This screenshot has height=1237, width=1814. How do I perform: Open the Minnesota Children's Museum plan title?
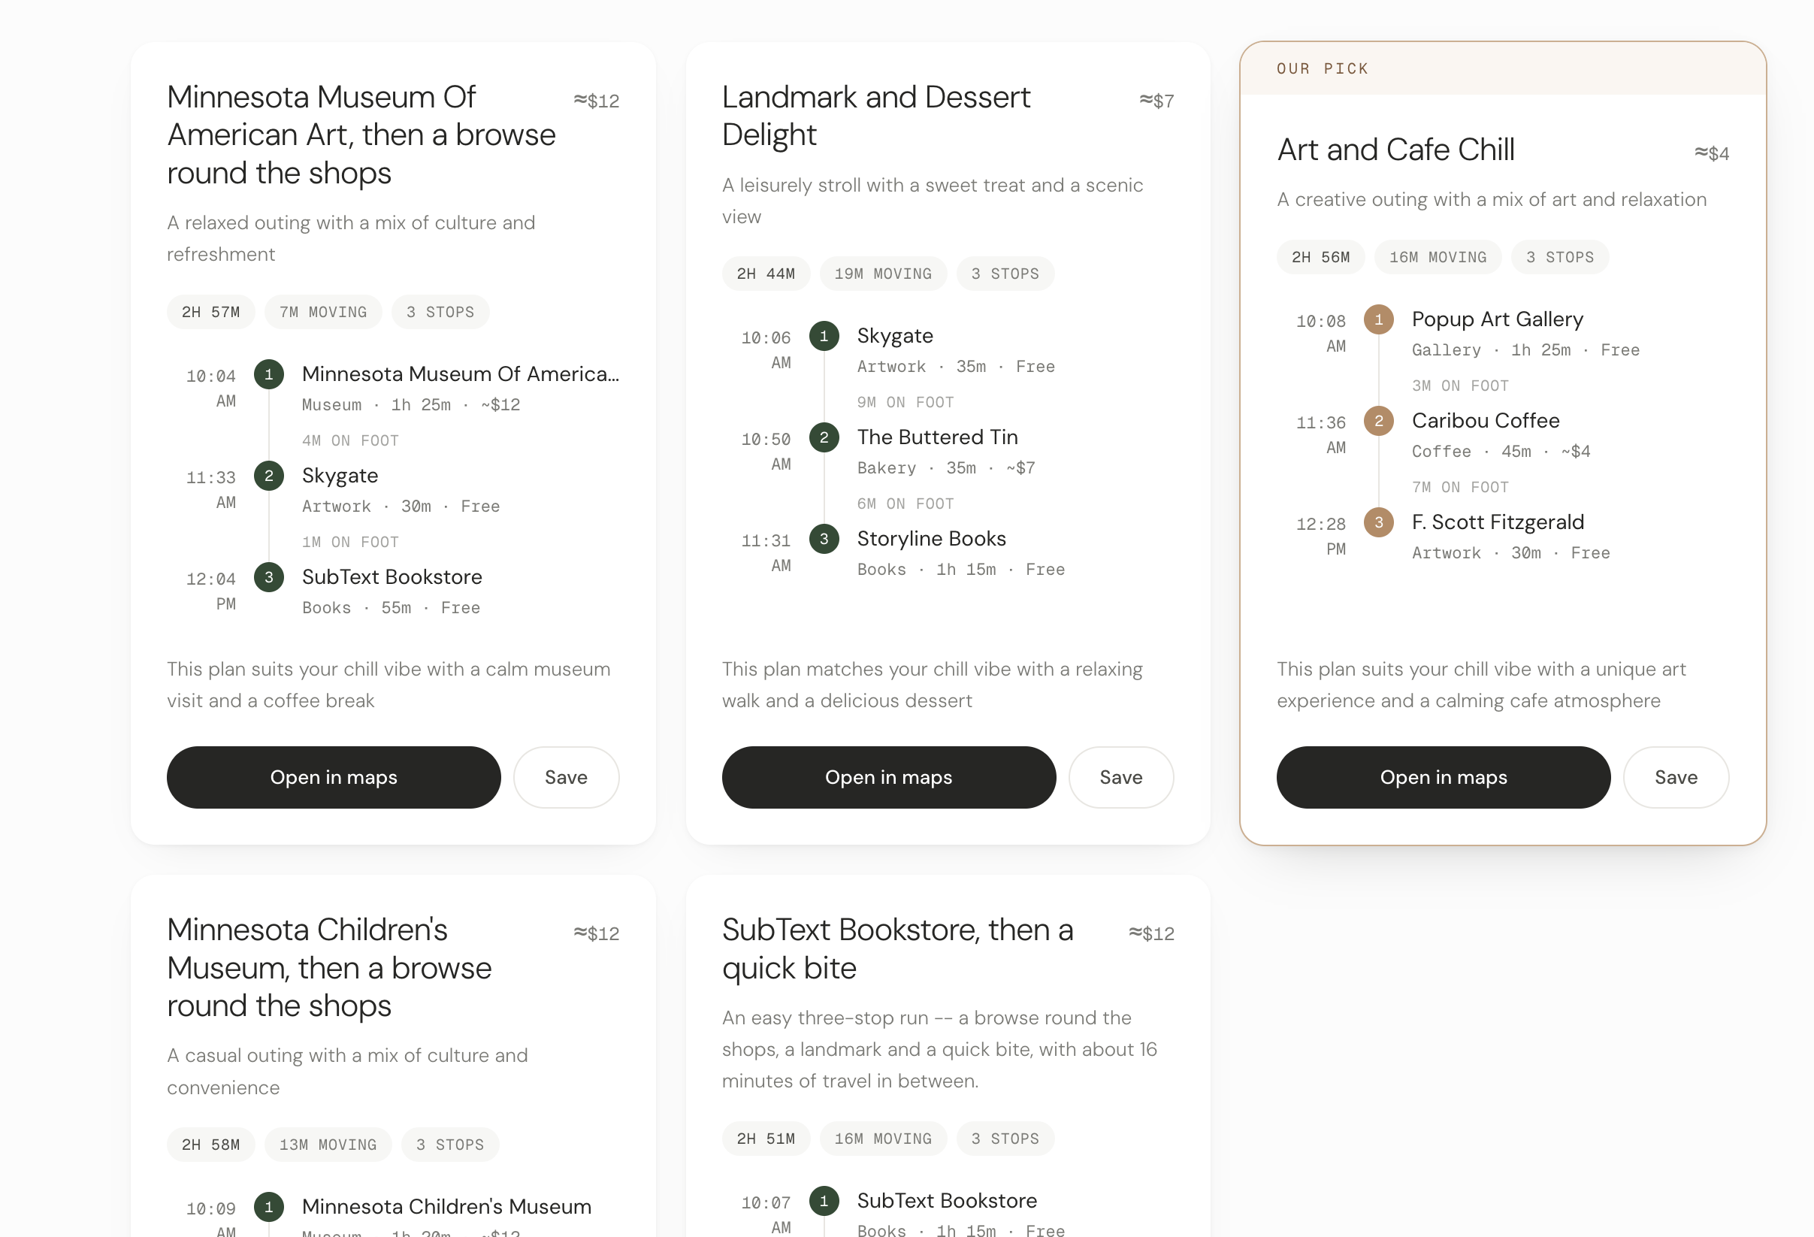[x=328, y=968]
